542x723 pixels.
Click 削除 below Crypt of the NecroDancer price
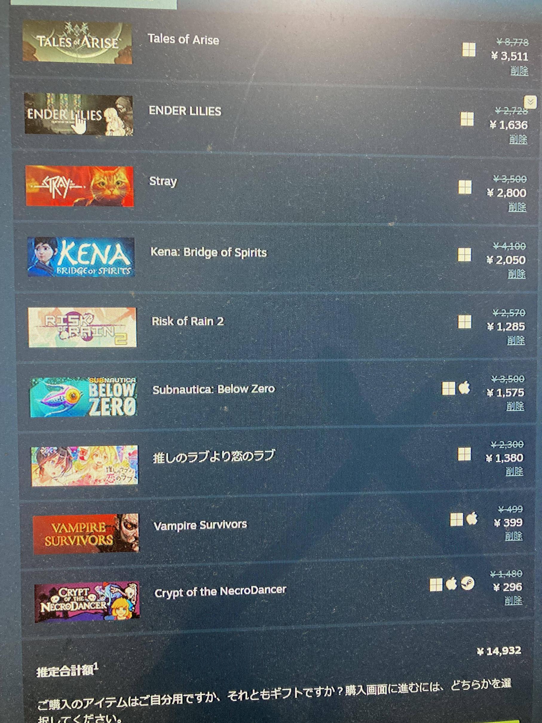(513, 600)
